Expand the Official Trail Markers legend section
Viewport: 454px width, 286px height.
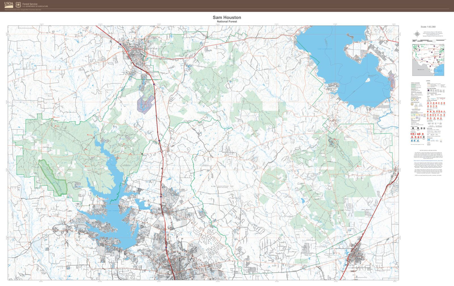[x=432, y=101]
